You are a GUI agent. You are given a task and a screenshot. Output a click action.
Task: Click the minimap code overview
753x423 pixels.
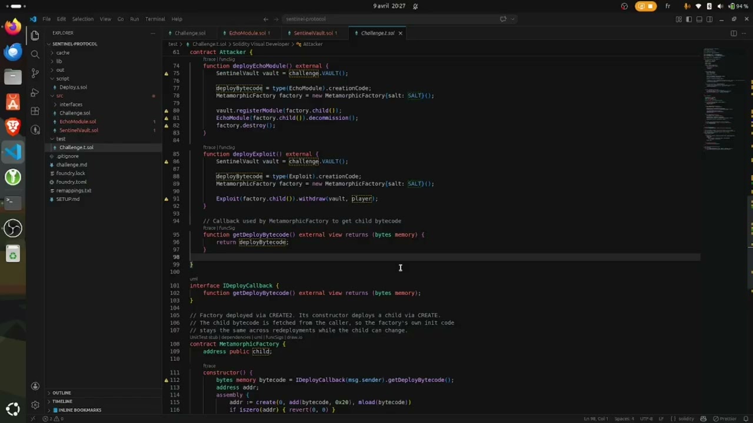721,100
